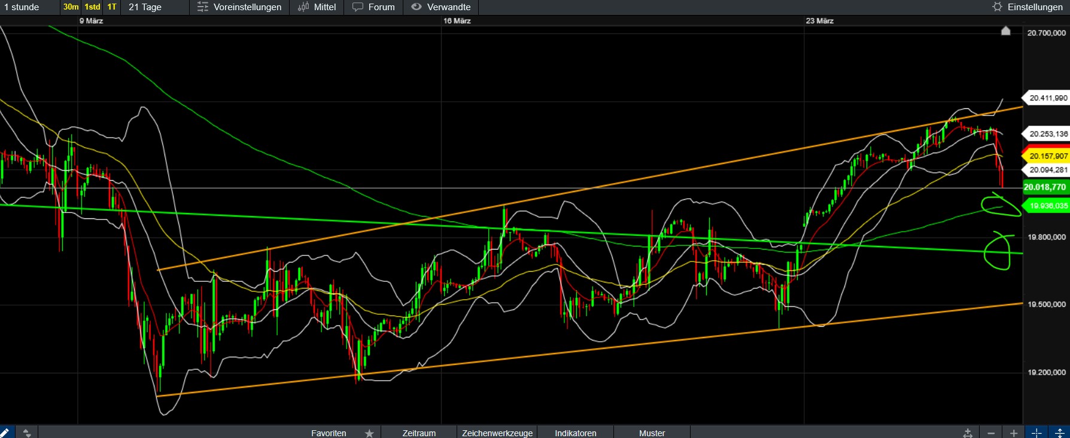Click the pencil drawing tool icon
Image resolution: width=1070 pixels, height=438 pixels.
point(5,433)
